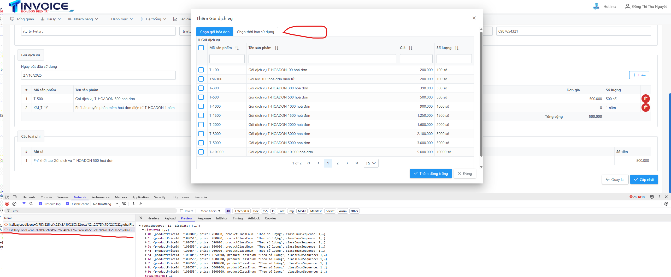671x277 pixels.
Task: Open network search magnifier in DevTools
Action: click(31, 204)
